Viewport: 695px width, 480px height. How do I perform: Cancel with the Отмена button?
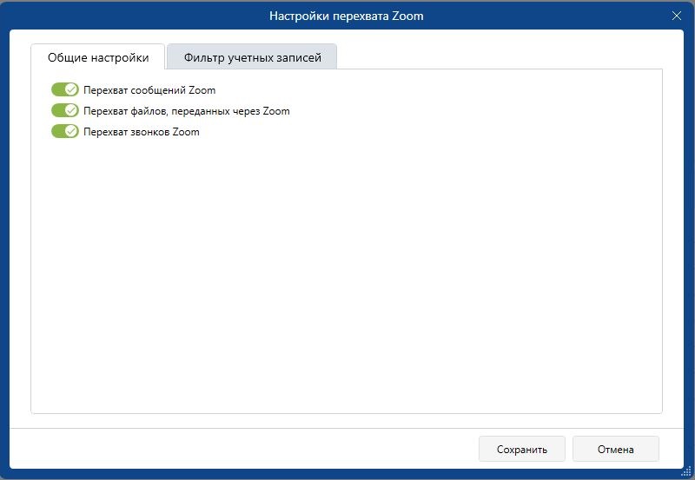(x=616, y=449)
